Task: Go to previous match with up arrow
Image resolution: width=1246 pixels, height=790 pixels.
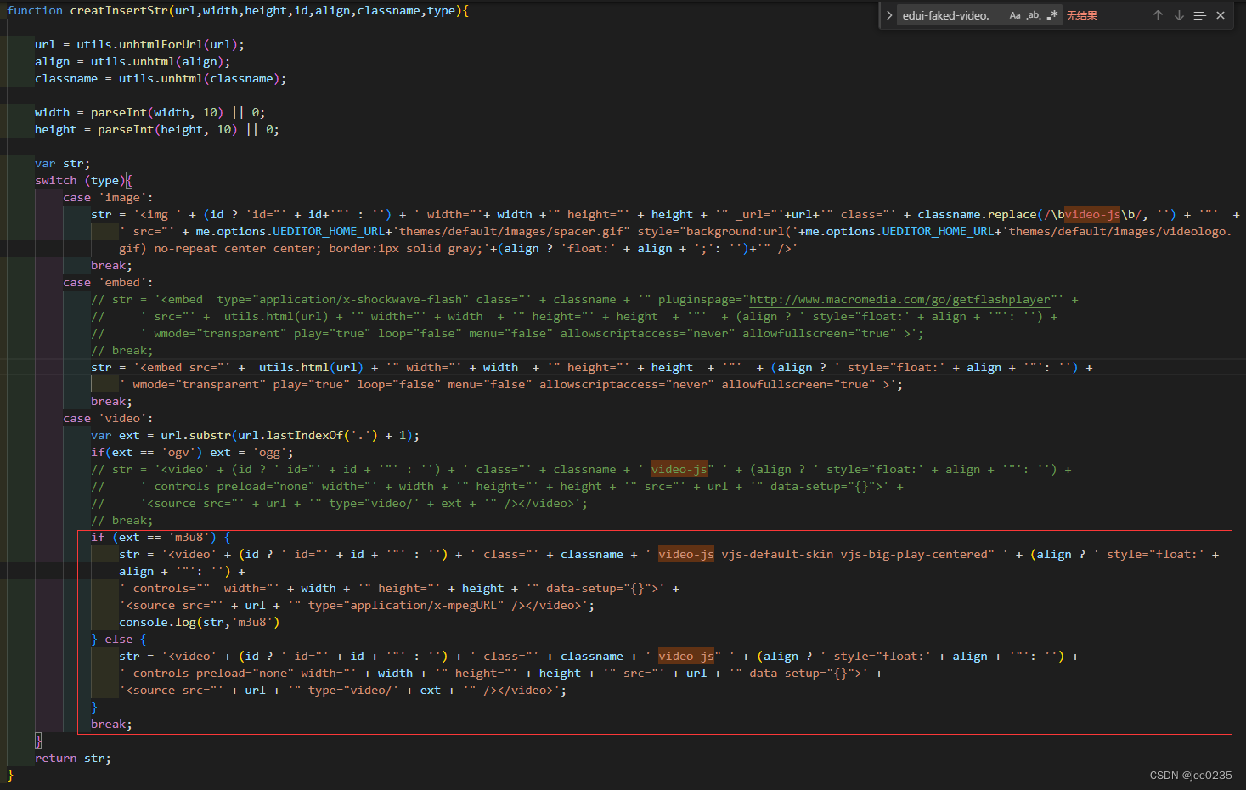Action: [1158, 15]
